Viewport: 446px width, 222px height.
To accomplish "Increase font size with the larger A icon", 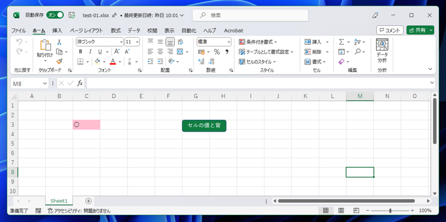I will pyautogui.click(x=117, y=52).
